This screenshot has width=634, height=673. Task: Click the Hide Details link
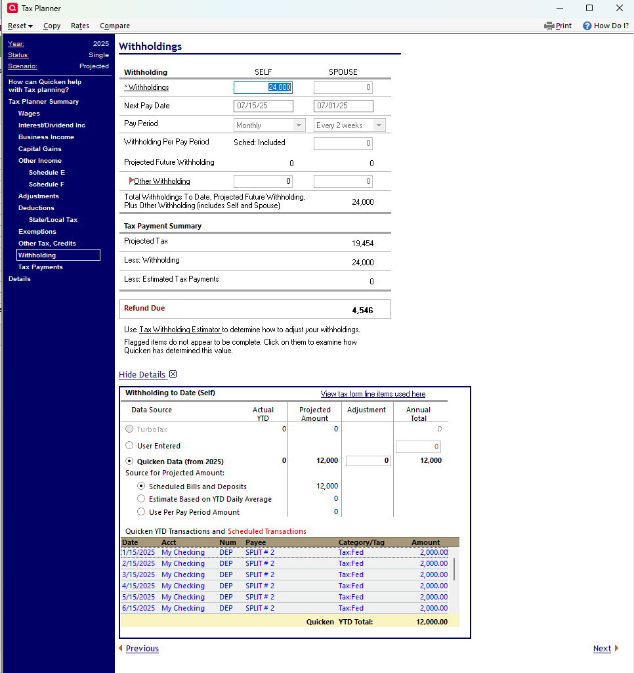142,374
